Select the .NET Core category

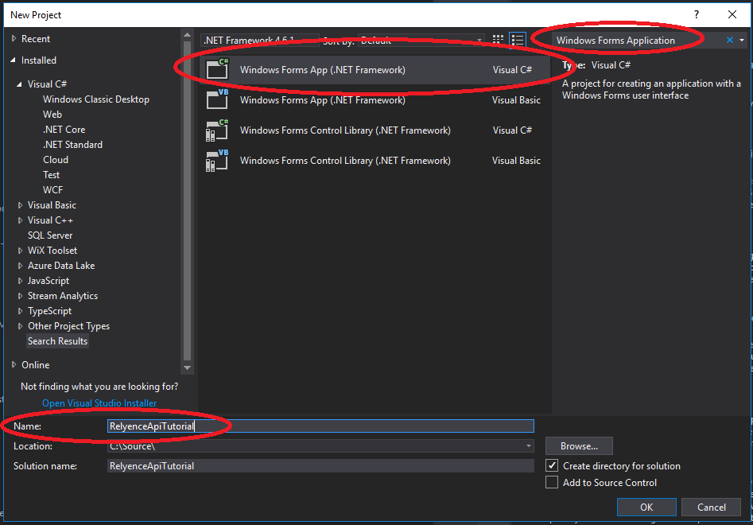pyautogui.click(x=64, y=130)
